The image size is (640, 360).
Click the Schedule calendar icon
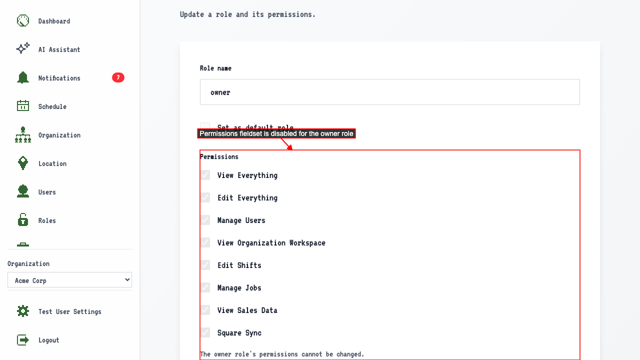[x=23, y=106]
